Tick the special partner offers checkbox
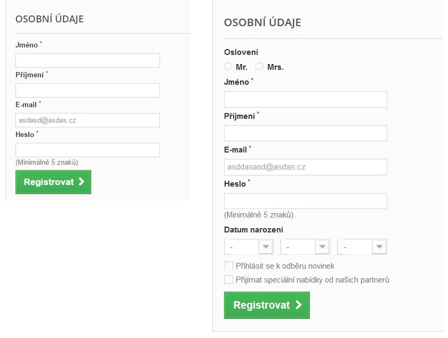The width and height of the screenshot is (448, 338). (229, 279)
